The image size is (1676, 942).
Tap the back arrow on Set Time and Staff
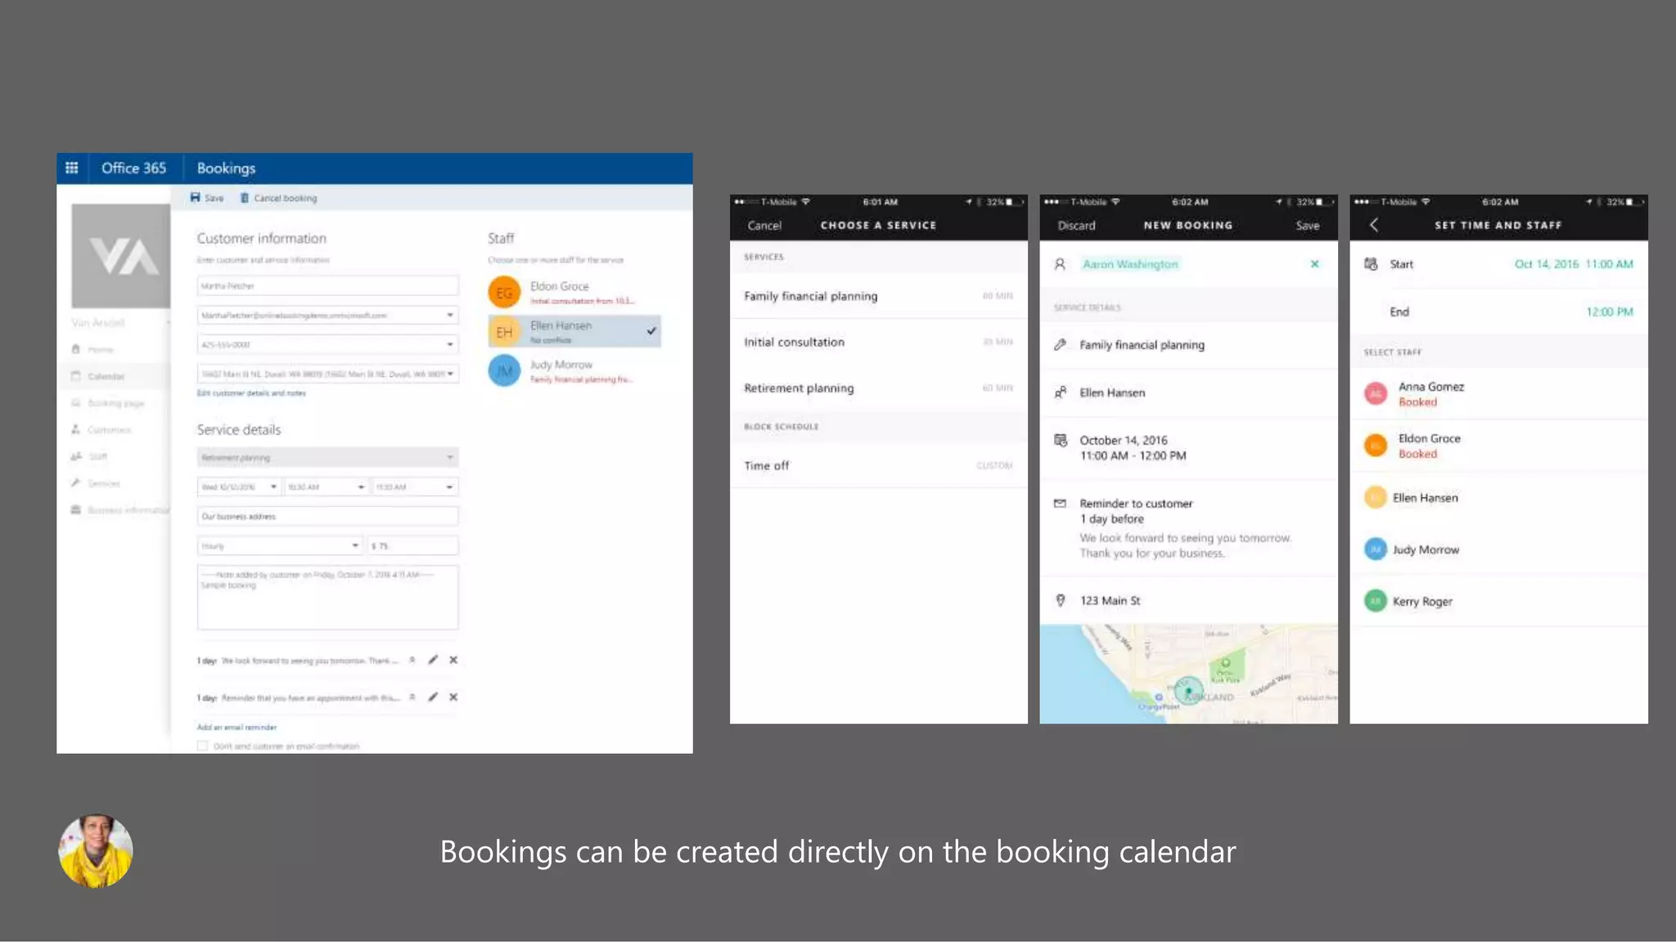1374,225
